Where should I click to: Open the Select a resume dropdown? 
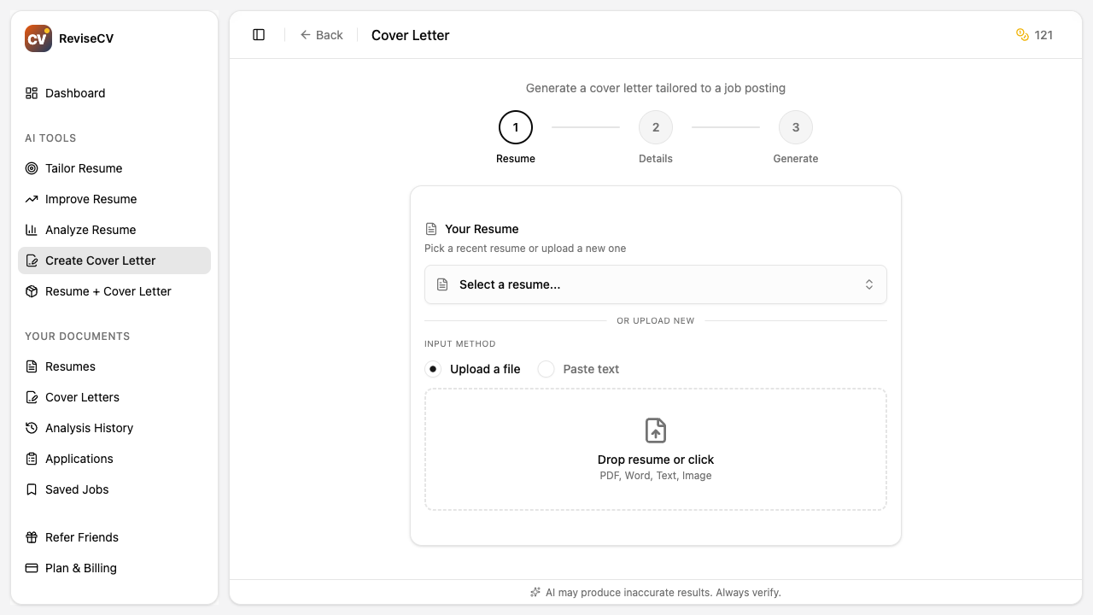pyautogui.click(x=655, y=284)
